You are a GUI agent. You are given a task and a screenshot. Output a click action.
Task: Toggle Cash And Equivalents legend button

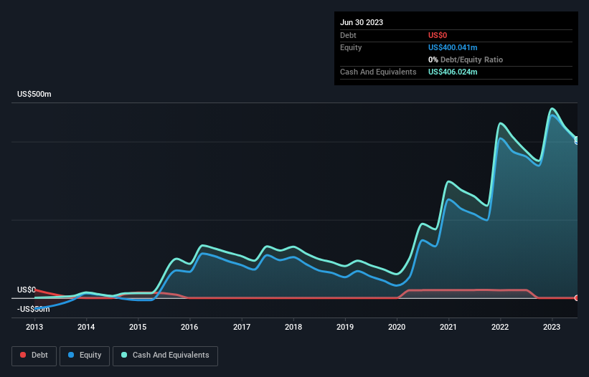pyautogui.click(x=165, y=355)
